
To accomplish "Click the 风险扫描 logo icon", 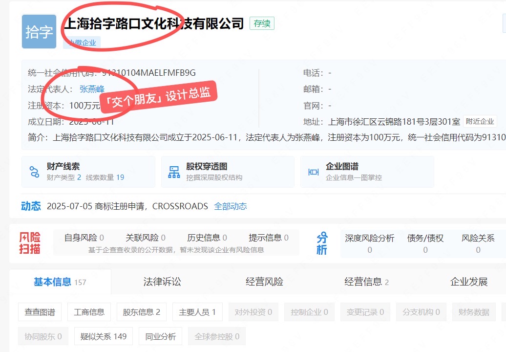I will pyautogui.click(x=30, y=243).
